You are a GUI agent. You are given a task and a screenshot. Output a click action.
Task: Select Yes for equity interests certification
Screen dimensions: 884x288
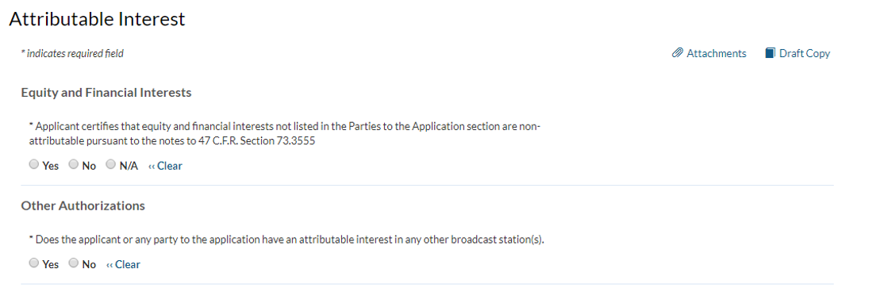coord(34,165)
